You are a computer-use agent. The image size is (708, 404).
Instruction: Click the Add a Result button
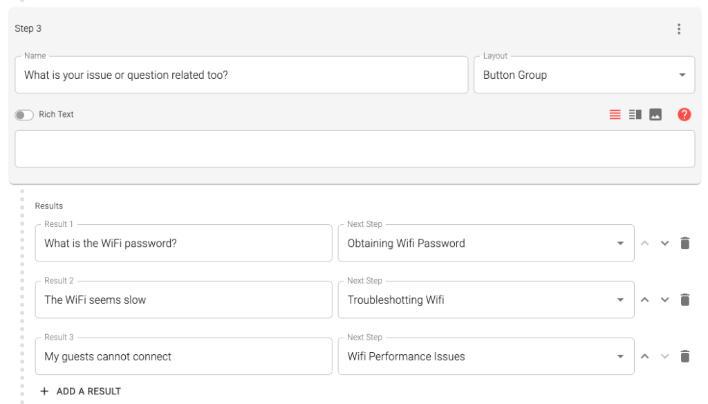coord(80,392)
